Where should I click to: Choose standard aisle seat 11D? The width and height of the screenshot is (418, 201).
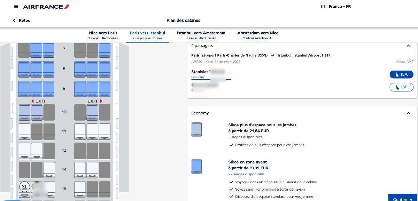point(80,131)
